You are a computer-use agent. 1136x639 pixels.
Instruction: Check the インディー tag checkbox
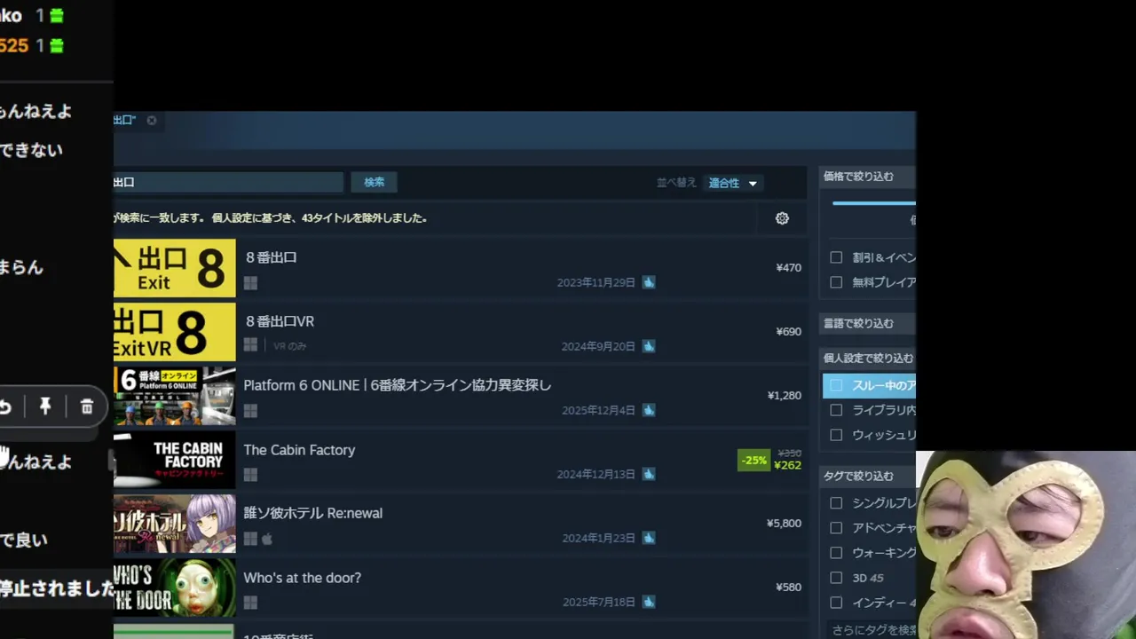tap(836, 602)
